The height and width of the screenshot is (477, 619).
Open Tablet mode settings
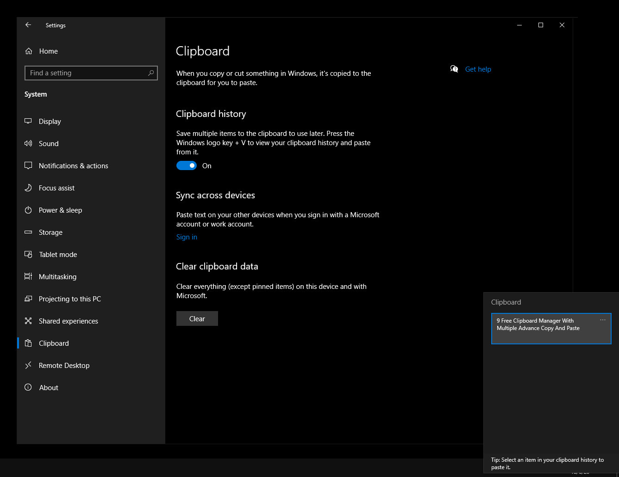point(57,254)
